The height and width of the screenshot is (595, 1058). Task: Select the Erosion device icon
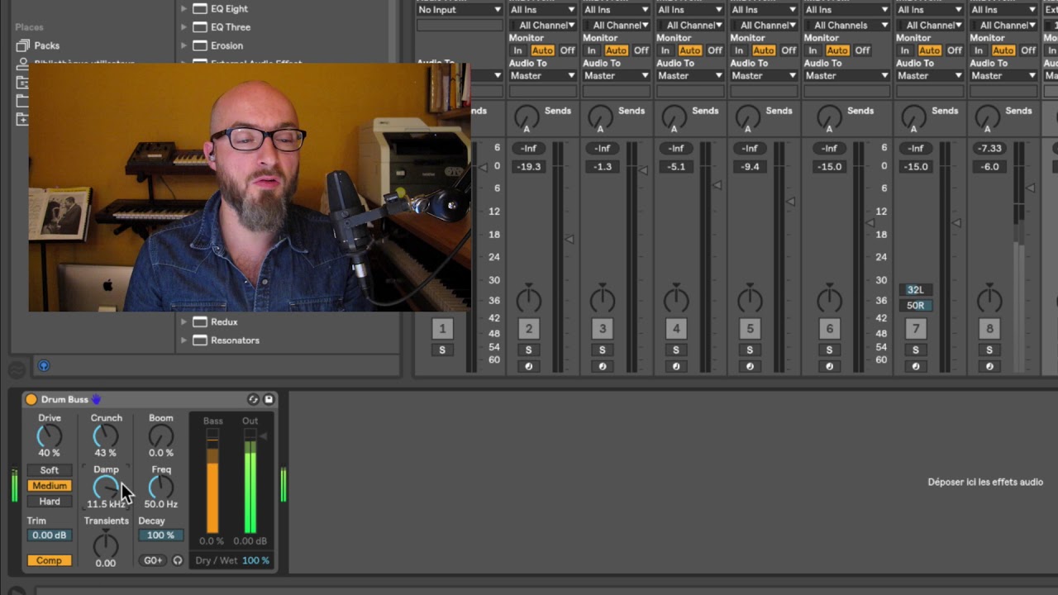click(199, 45)
